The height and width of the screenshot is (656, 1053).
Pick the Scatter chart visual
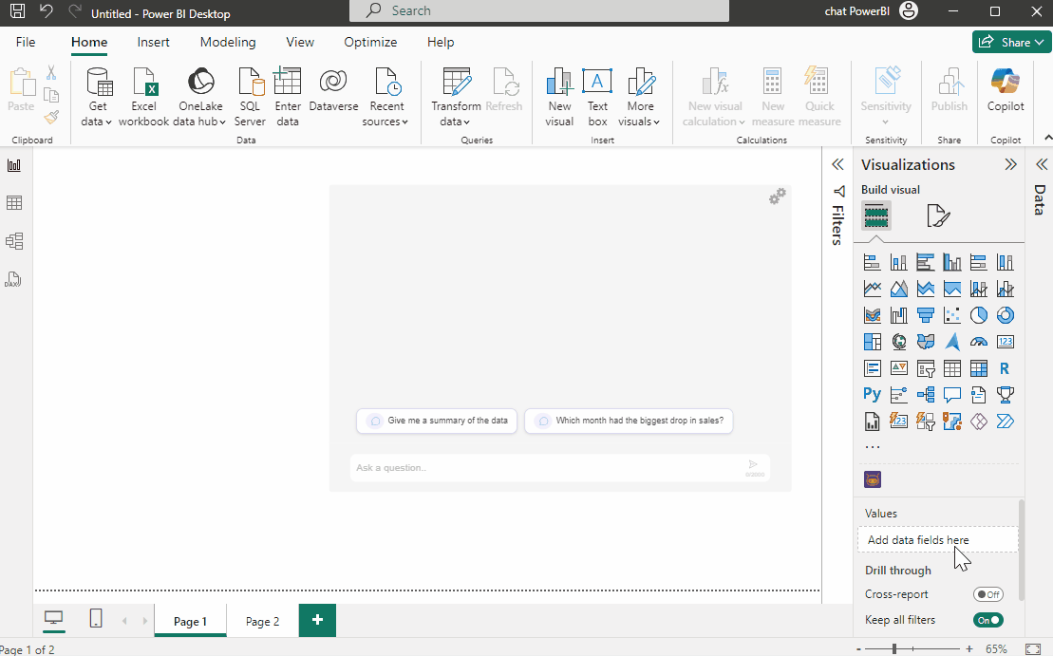click(952, 315)
